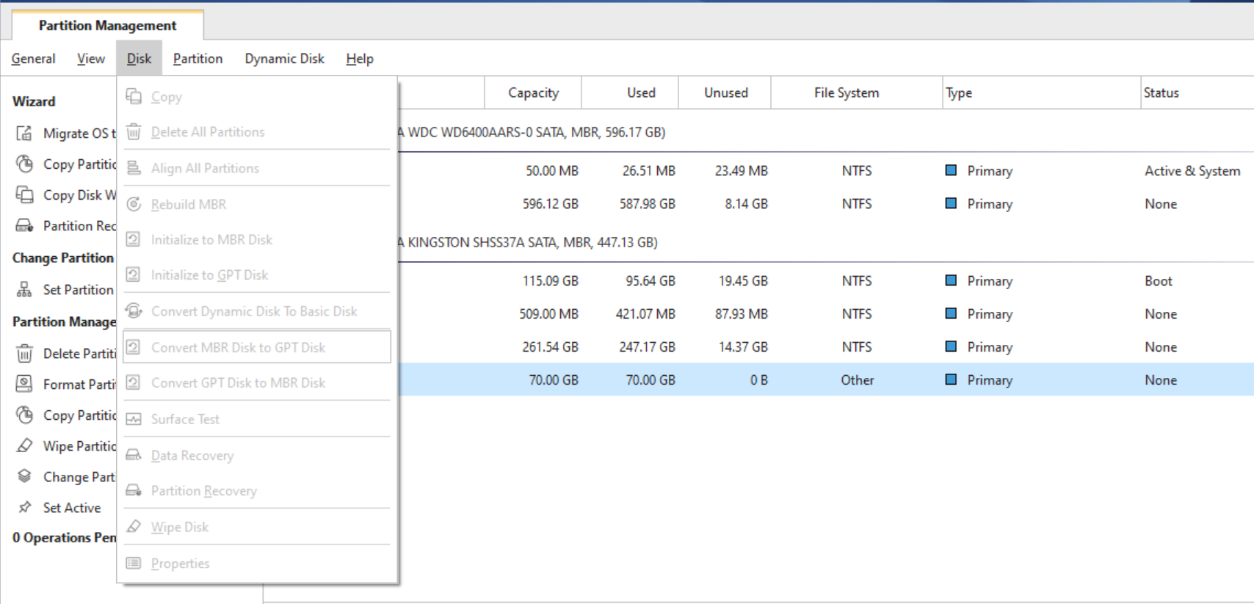The width and height of the screenshot is (1254, 604).
Task: Open the Partition menu
Action: click(197, 59)
